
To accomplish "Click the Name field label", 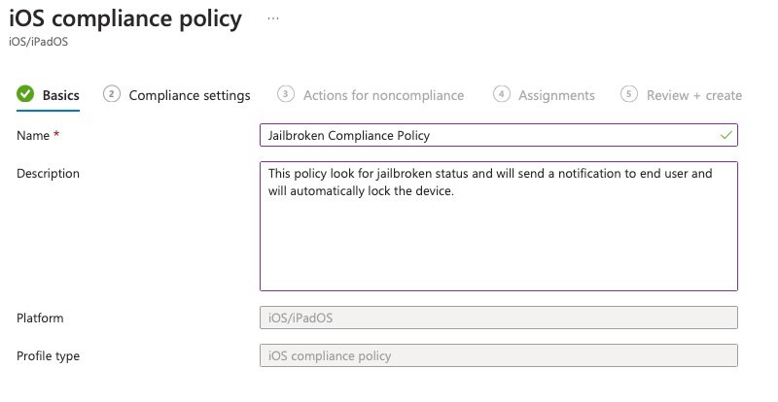I will (x=32, y=135).
